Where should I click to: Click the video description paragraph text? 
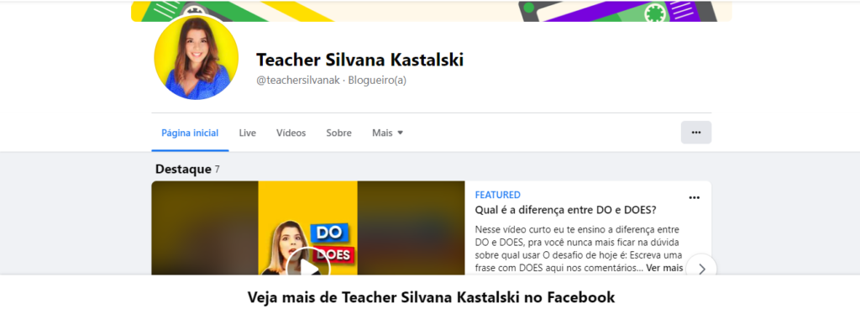[579, 249]
